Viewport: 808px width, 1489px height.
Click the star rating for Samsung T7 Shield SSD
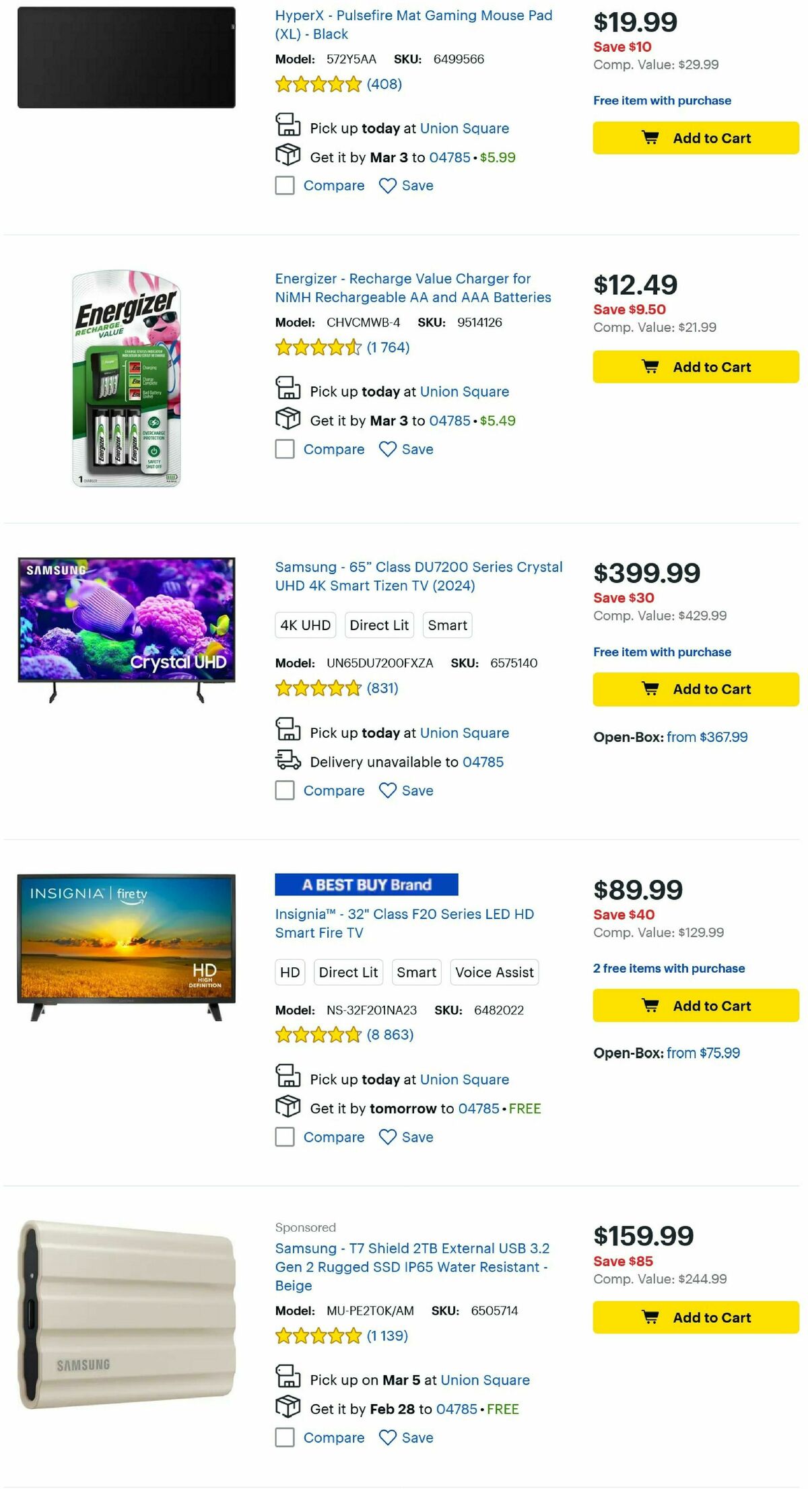tap(318, 1335)
